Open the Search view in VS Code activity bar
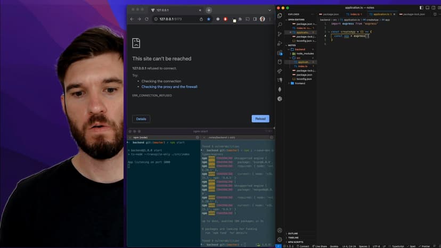The image size is (441, 248). [x=280, y=24]
